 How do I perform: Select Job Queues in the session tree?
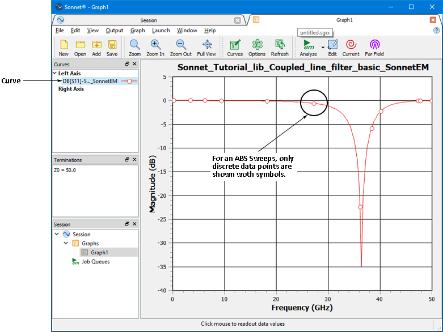click(95, 262)
